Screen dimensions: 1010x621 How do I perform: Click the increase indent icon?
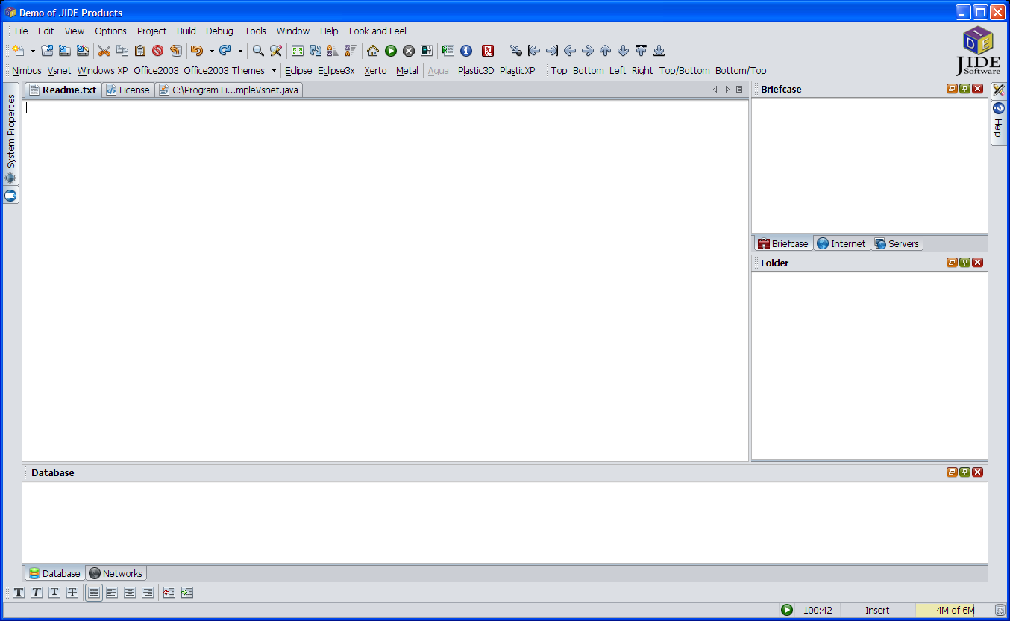point(187,593)
